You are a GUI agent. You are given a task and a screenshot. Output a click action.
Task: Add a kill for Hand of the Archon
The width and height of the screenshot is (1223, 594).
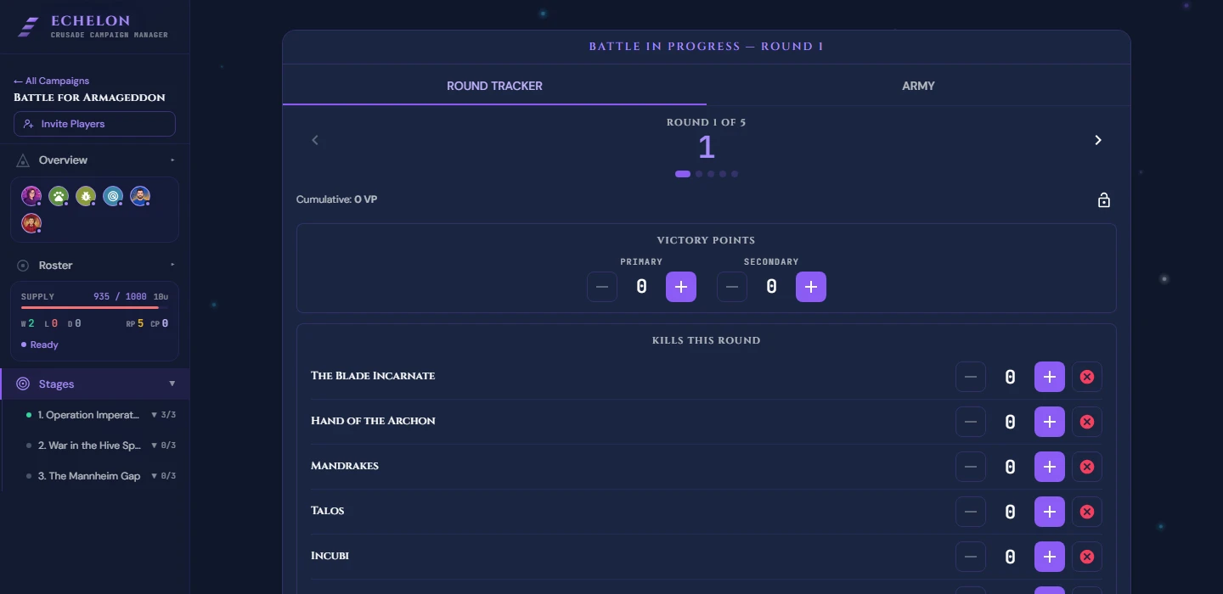pos(1050,422)
